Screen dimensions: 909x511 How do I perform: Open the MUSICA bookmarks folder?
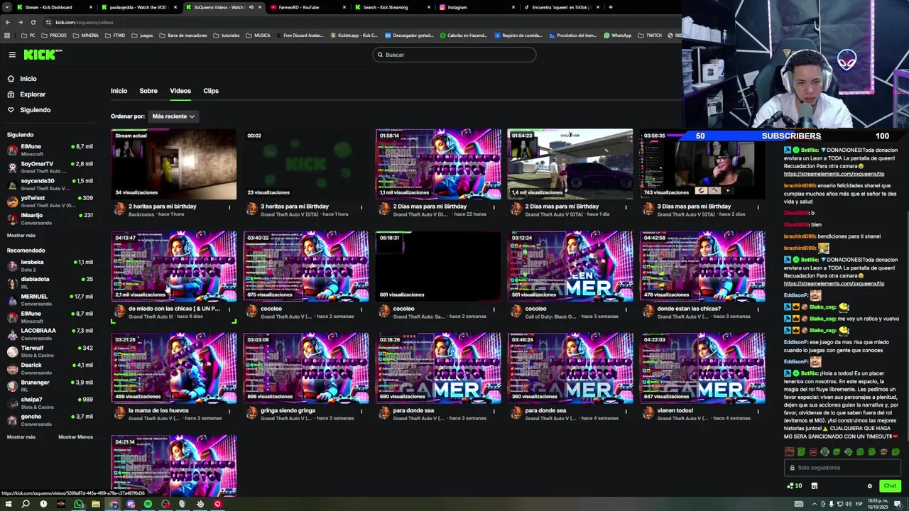pos(258,35)
